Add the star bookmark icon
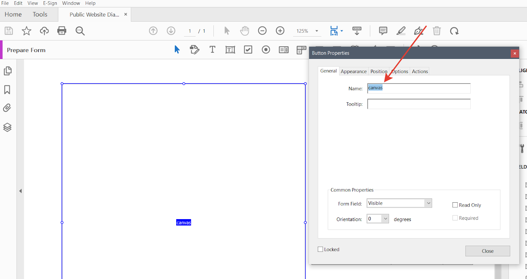 (26, 31)
